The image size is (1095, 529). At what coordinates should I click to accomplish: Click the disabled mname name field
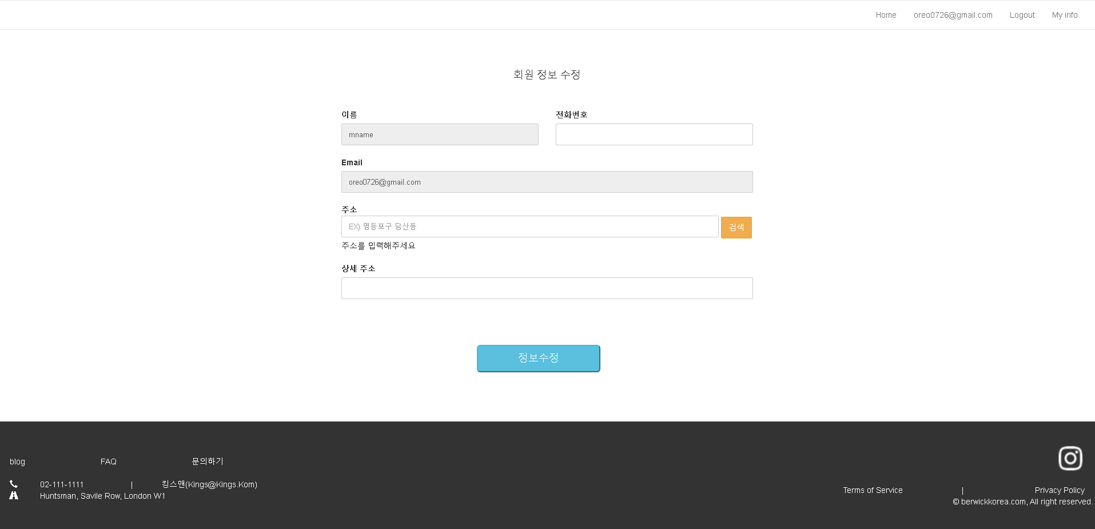pos(440,134)
